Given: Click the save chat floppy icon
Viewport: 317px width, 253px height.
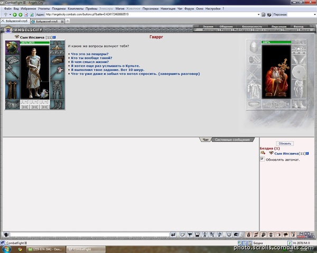Looking at the screenshot, I should (197, 235).
